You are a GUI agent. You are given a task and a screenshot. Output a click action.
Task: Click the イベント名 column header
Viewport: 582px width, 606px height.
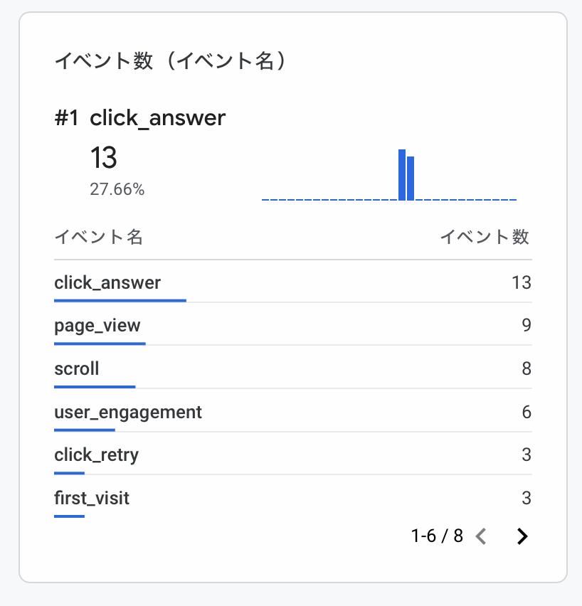click(98, 238)
